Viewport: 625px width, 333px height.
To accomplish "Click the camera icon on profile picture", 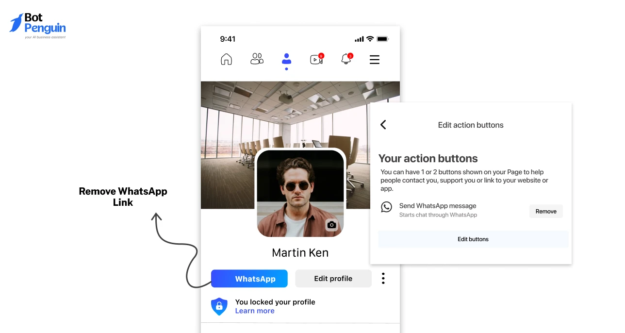I will [x=331, y=225].
